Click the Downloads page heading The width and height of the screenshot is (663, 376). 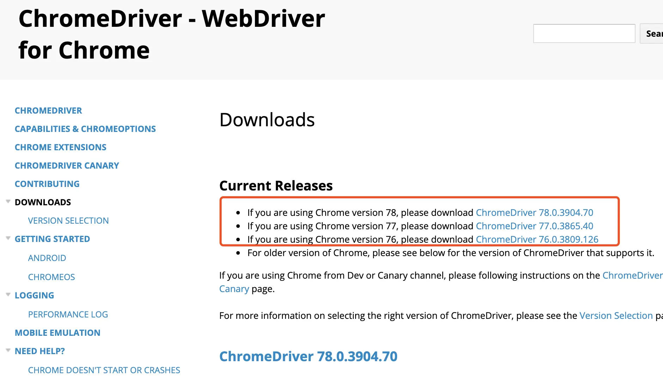tap(267, 120)
